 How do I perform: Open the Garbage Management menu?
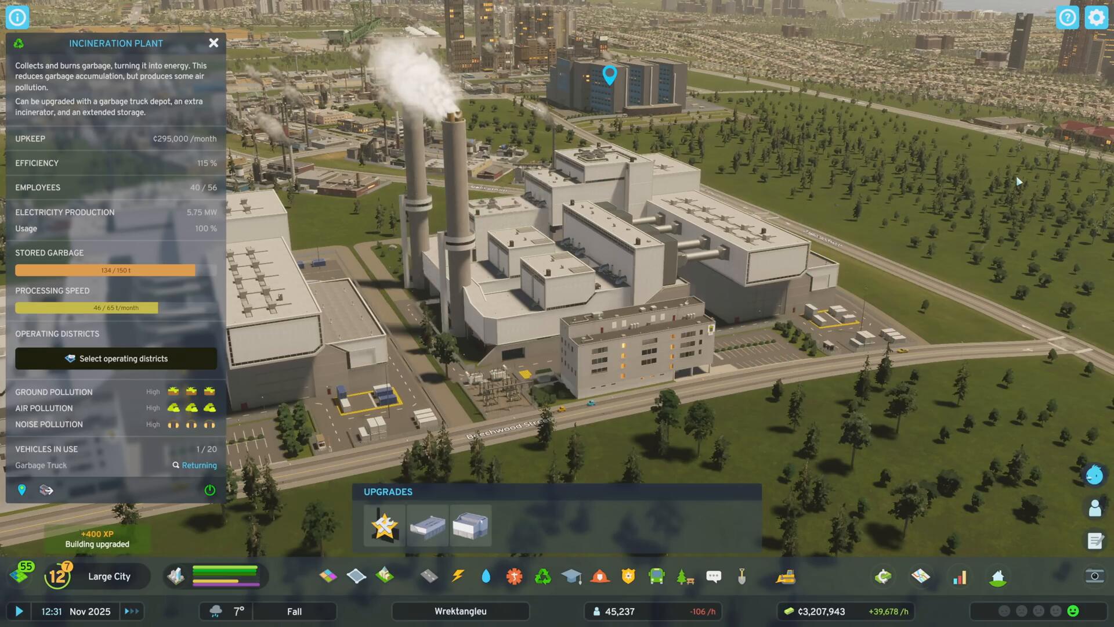[542, 576]
